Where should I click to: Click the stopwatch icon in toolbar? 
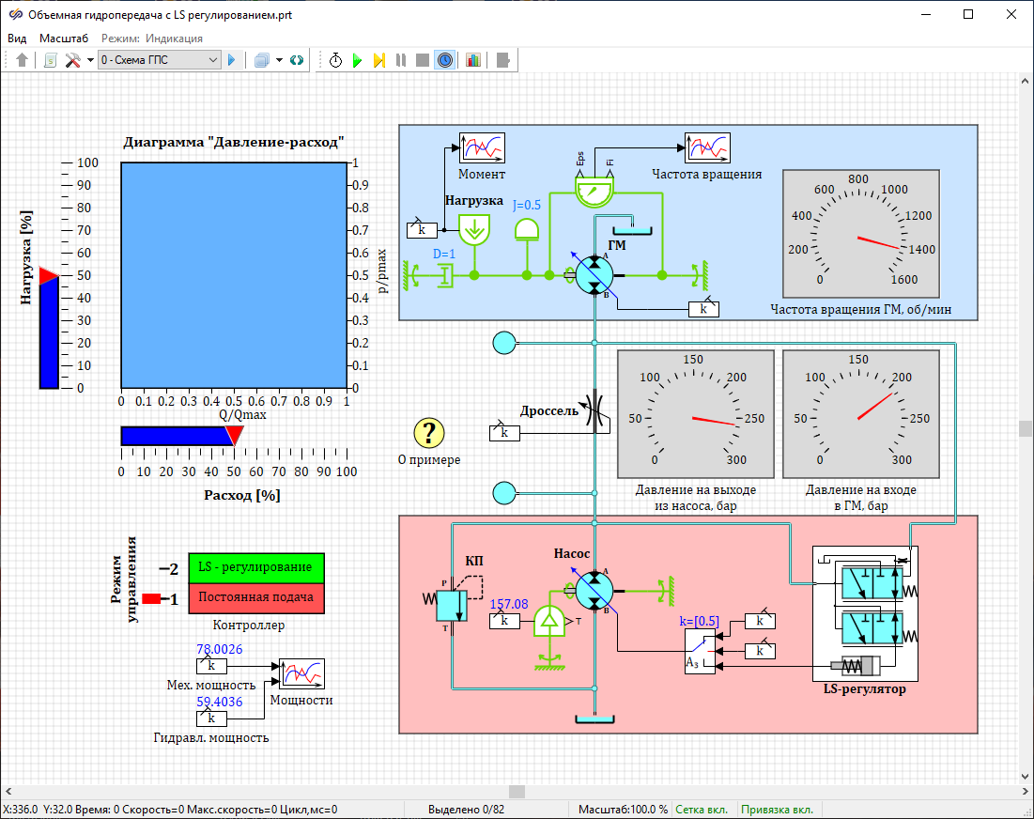[x=335, y=60]
